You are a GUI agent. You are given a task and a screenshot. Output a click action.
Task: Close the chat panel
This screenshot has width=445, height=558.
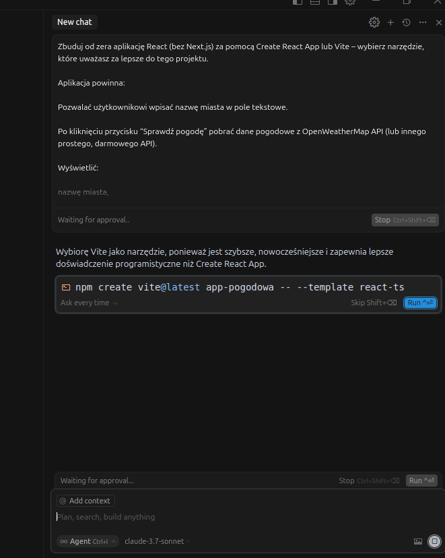point(438,22)
